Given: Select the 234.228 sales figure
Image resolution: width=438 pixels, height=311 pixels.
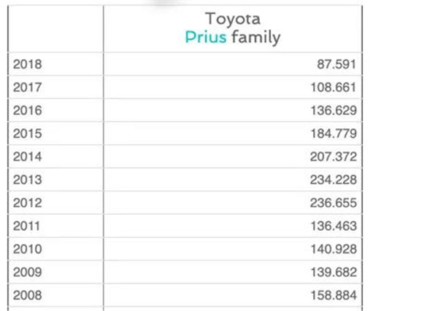Looking at the screenshot, I should tap(334, 180).
